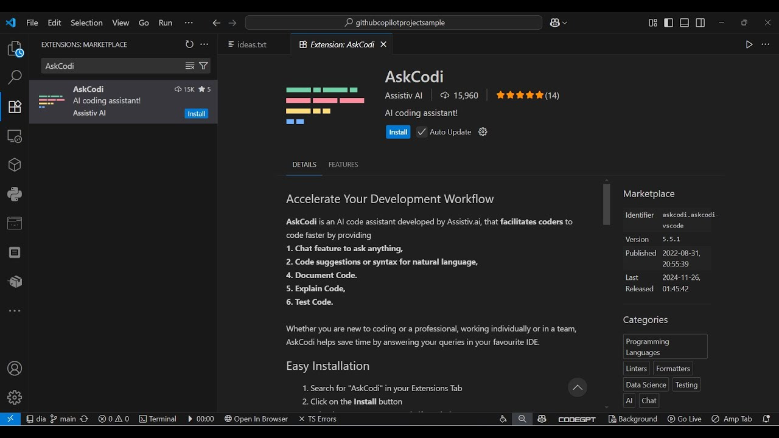Expand hidden menu items ellipsis
This screenshot has width=779, height=438.
tap(189, 23)
